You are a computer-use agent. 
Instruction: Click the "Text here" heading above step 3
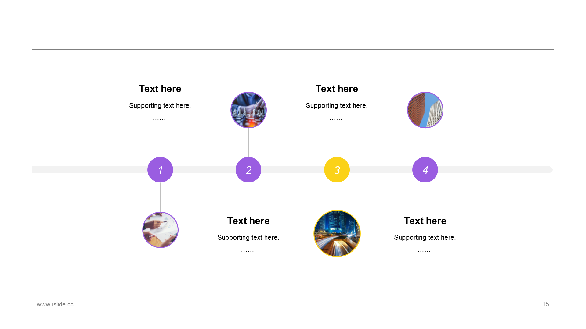tap(337, 89)
